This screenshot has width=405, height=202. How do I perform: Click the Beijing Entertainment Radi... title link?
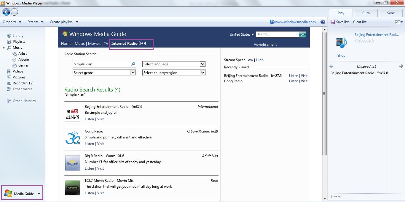[x=377, y=35]
